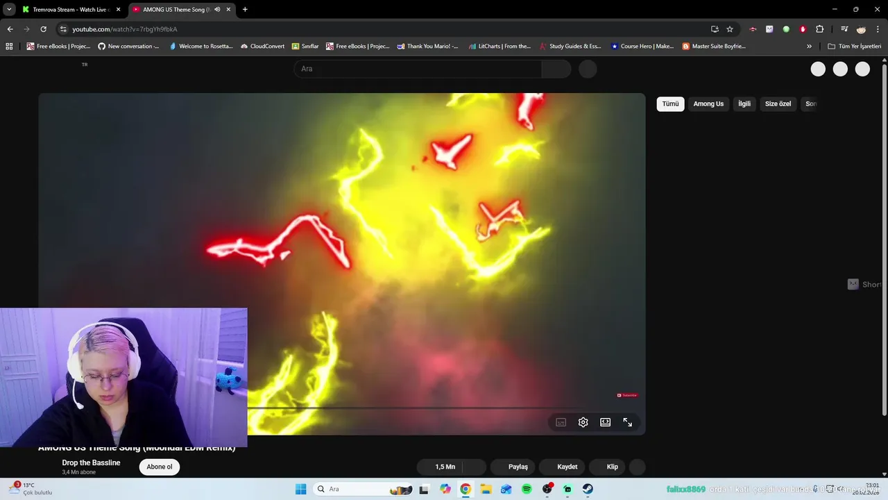View site information icon in address bar
Screen dimensions: 888x500
coord(63,29)
